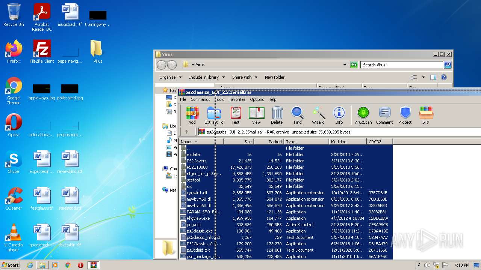Click the Find magnifier icon

pos(298,115)
